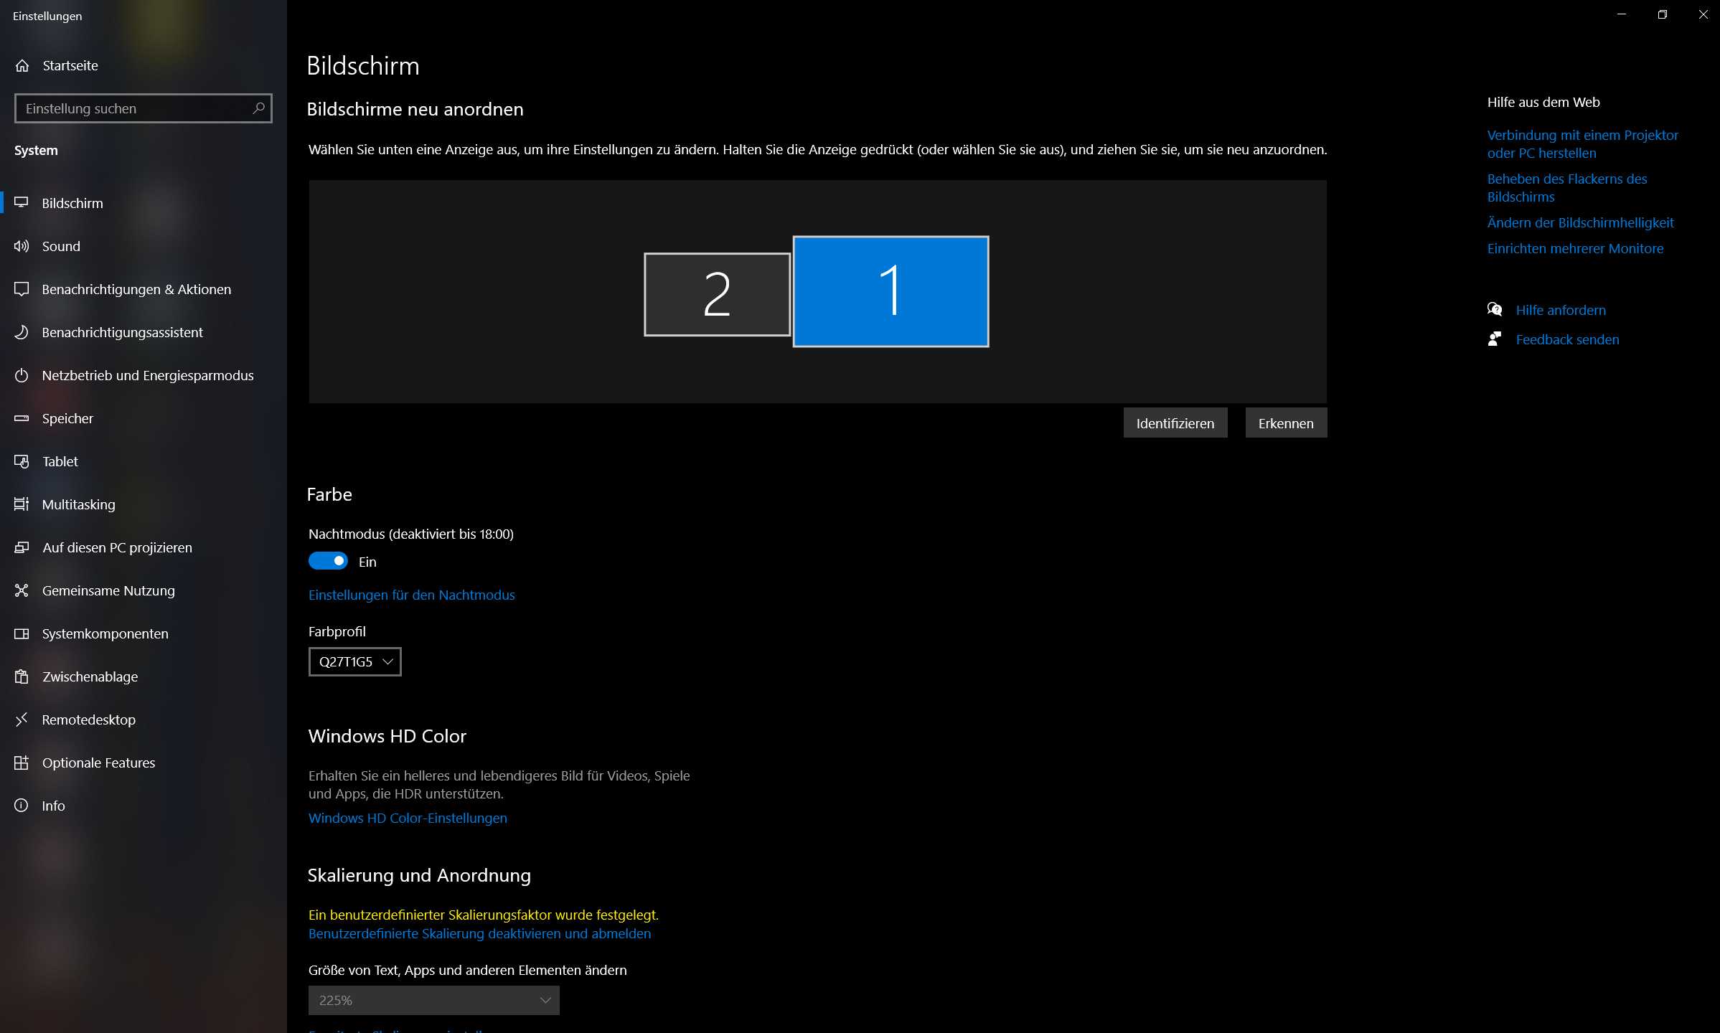Open Einstellungen für den Nachtmodus link
This screenshot has height=1033, width=1720.
(x=411, y=595)
